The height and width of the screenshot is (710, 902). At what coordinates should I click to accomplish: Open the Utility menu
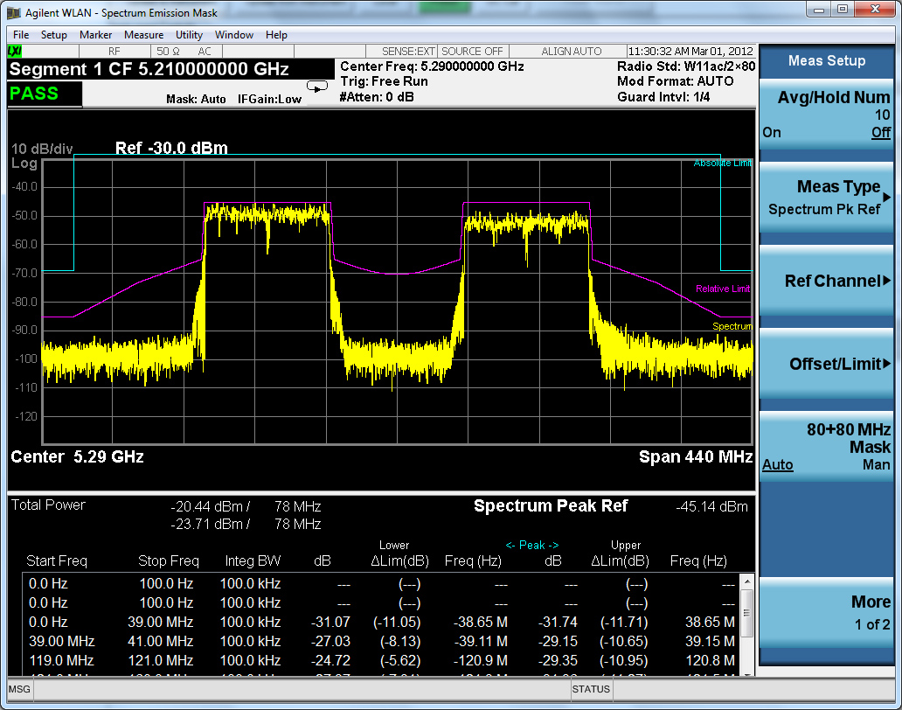(x=189, y=35)
